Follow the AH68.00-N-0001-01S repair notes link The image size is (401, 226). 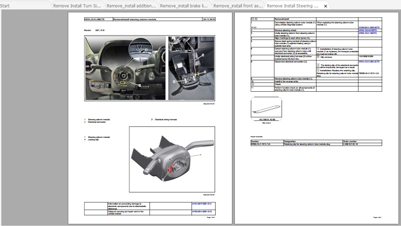coord(202,212)
